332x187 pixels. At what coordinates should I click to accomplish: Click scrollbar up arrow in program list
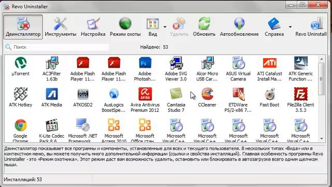pyautogui.click(x=322, y=59)
